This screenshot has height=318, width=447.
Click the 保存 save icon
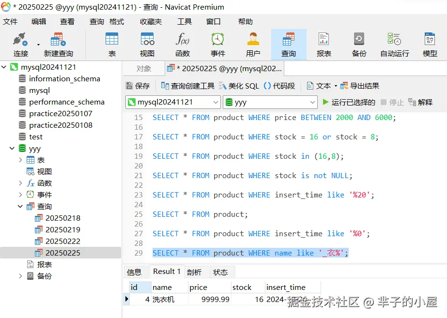tap(138, 86)
